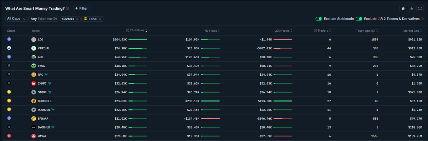428x141 pixels.
Task: Click new-token sprout icon next to RFC
Action: 46,75
